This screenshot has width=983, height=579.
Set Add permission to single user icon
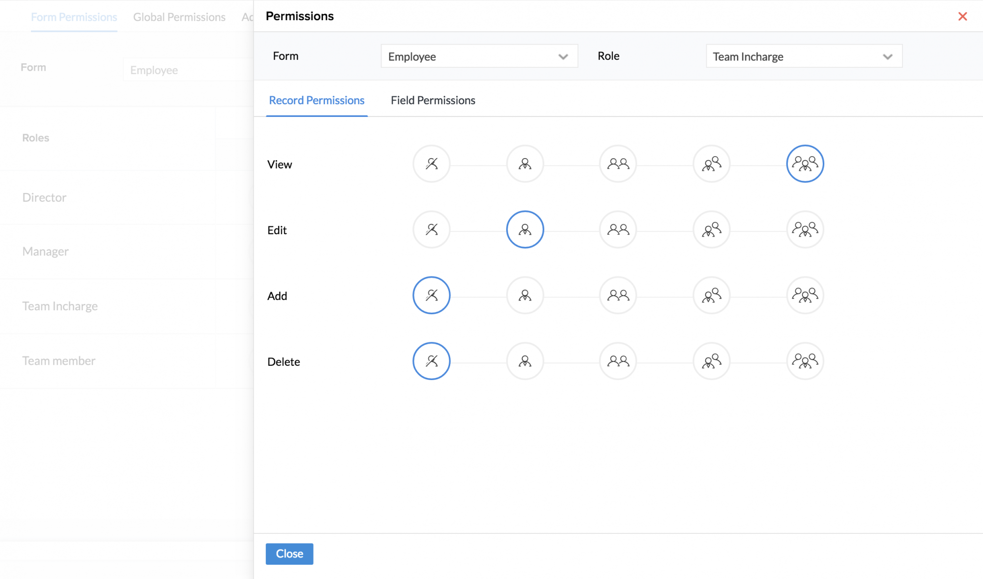pyautogui.click(x=524, y=295)
